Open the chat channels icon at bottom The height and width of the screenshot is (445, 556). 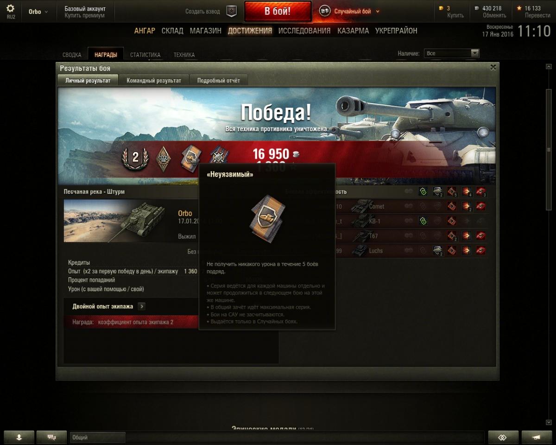pos(52,437)
